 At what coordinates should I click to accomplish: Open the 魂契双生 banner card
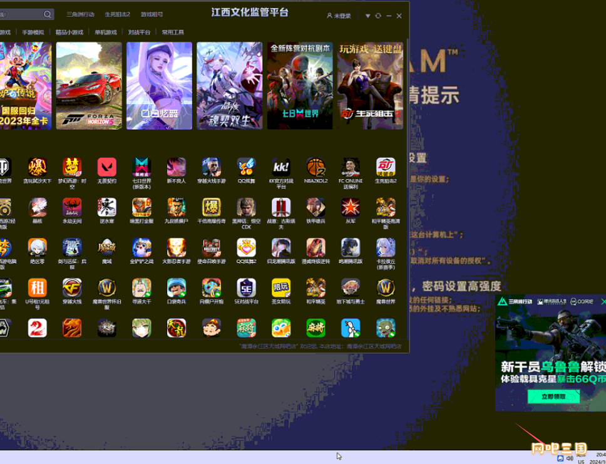click(230, 86)
